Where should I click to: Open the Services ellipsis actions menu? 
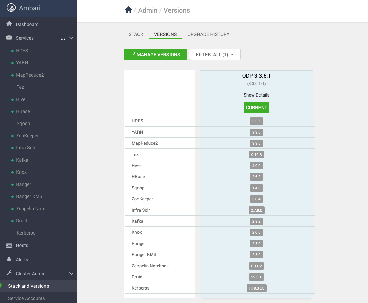(x=63, y=39)
